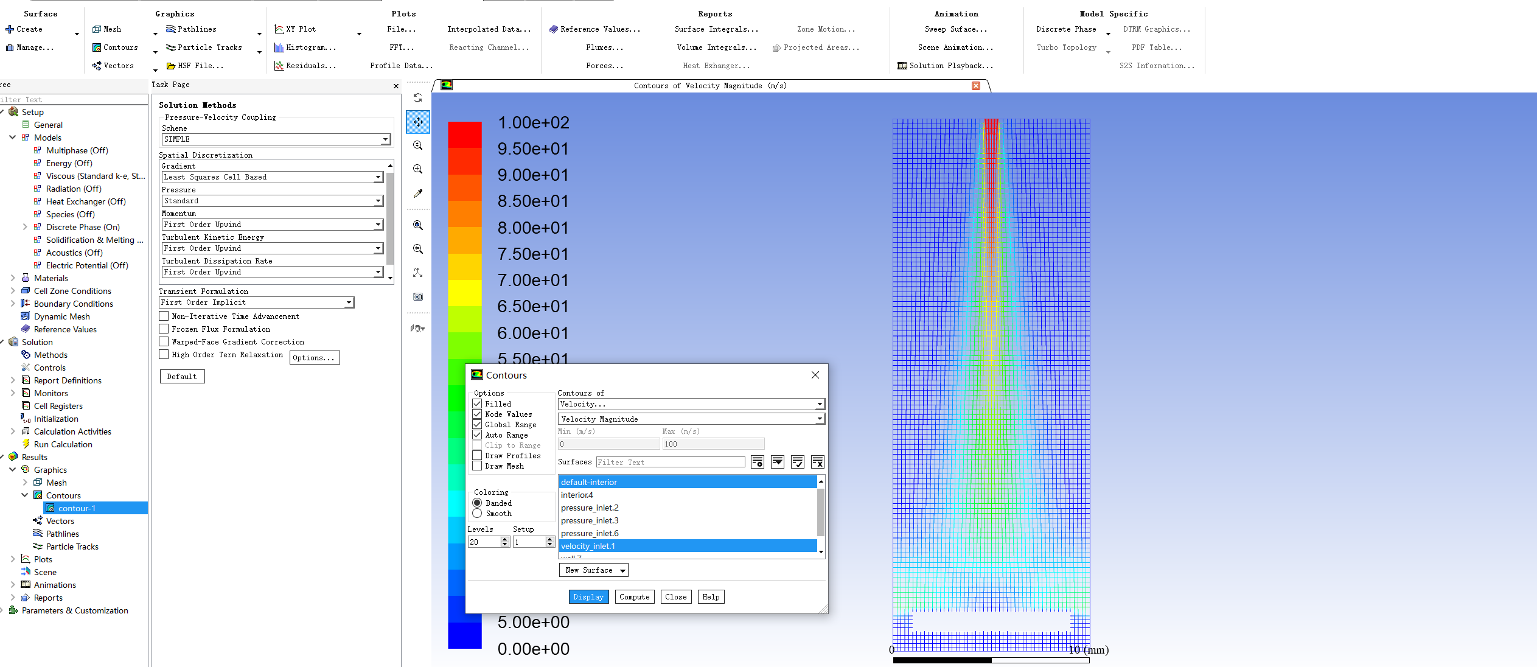
Task: Expand the Boundary Conditions tree node
Action: click(x=13, y=304)
